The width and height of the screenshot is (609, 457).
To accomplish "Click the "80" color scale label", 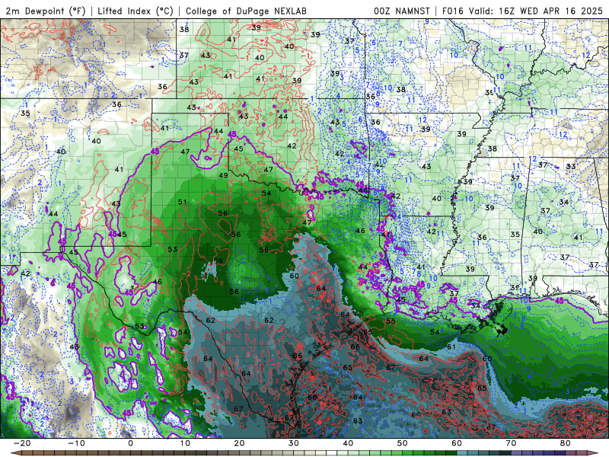I will click(566, 443).
